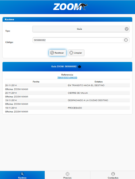Switch to the Rastreo tab
Viewport: 135px width, 179px height.
22,175
